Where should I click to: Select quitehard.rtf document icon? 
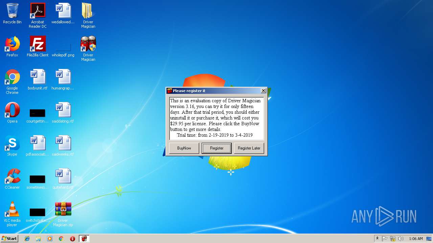pyautogui.click(x=63, y=179)
